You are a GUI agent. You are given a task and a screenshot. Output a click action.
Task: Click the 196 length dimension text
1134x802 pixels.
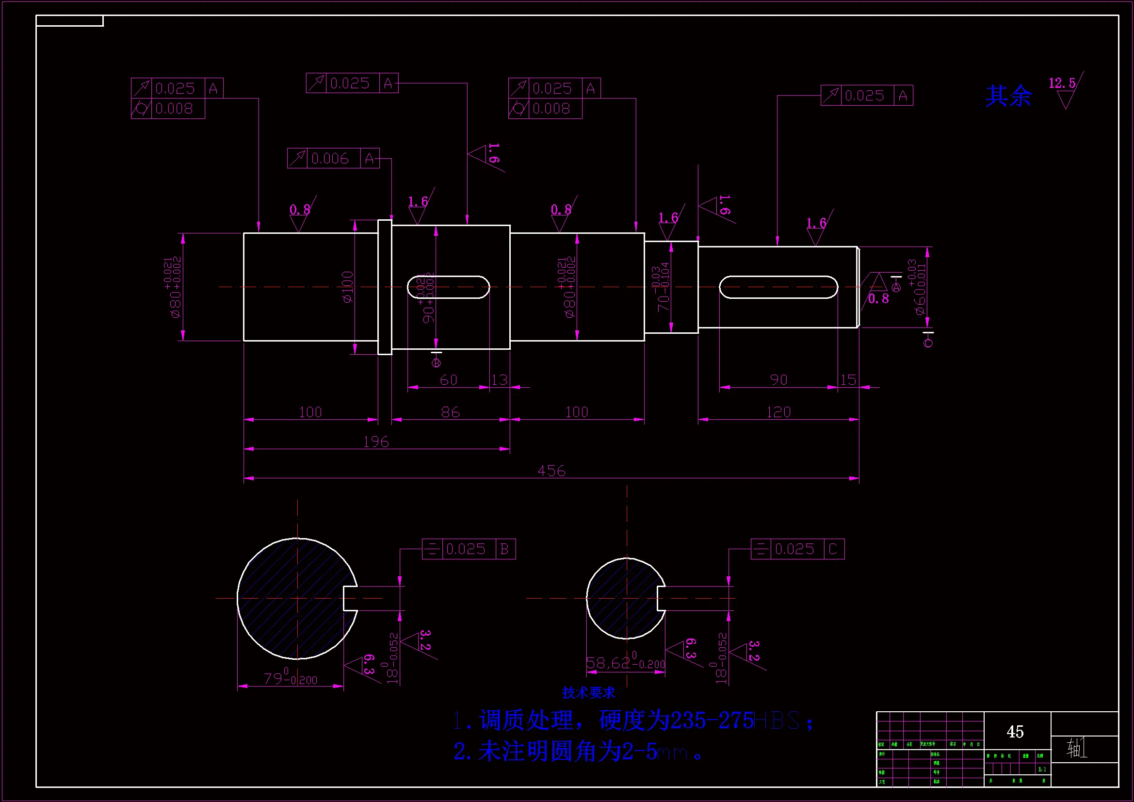pos(376,442)
